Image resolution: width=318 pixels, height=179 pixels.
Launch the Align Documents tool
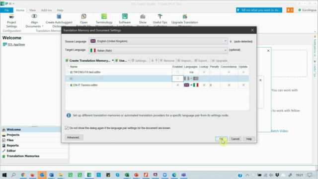[x=34, y=21]
